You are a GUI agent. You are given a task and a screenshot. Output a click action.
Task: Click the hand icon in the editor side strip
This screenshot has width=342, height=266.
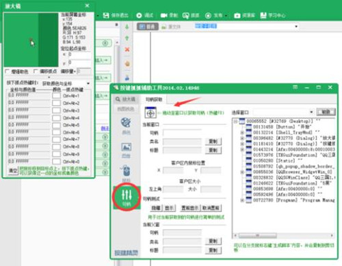(x=127, y=64)
